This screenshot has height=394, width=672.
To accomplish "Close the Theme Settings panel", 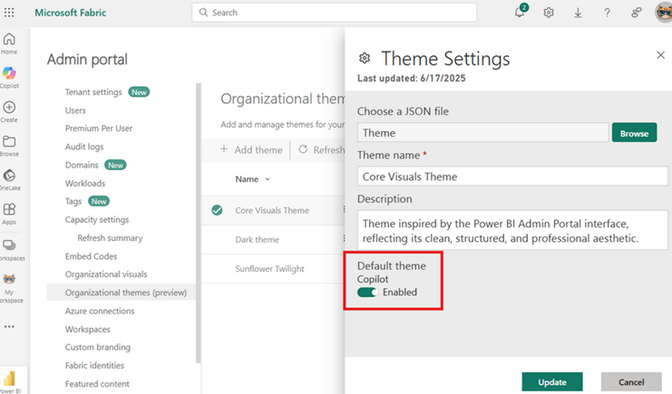I will pyautogui.click(x=660, y=55).
